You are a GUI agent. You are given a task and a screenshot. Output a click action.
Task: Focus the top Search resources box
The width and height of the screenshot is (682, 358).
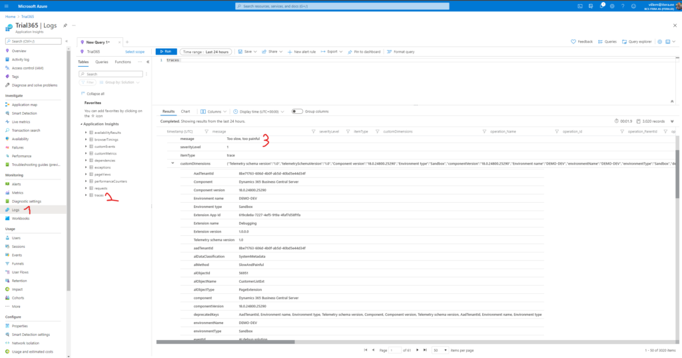pyautogui.click(x=342, y=6)
